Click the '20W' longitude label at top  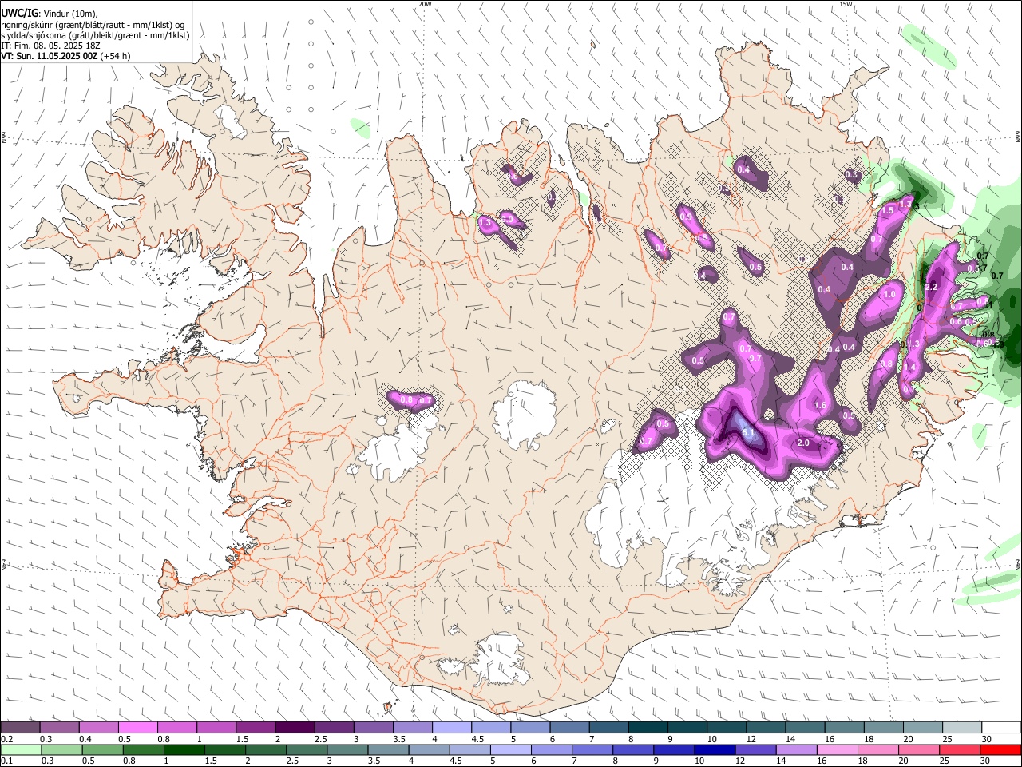pos(425,4)
